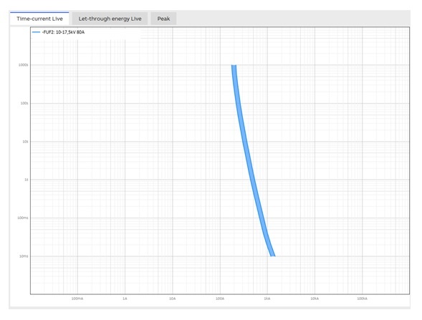422x320 pixels.
Task: Click the 100kA label on the current axis
Action: (362, 299)
